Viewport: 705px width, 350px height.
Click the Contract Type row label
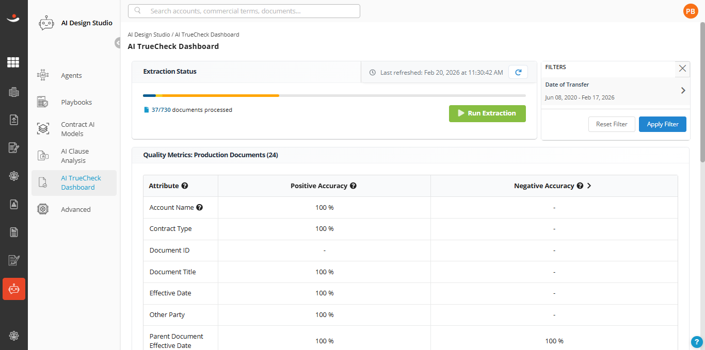pyautogui.click(x=170, y=228)
